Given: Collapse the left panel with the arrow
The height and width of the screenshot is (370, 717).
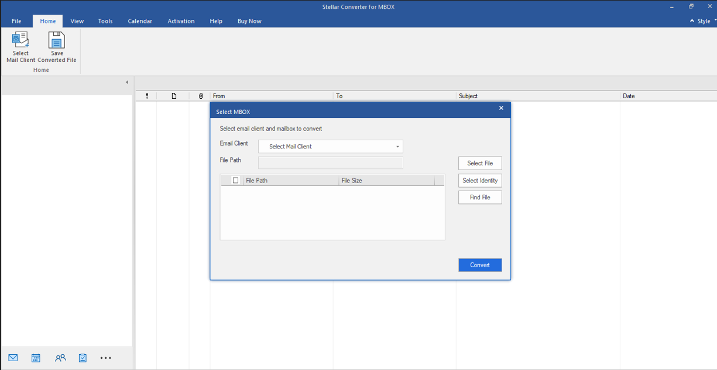Looking at the screenshot, I should [x=126, y=82].
